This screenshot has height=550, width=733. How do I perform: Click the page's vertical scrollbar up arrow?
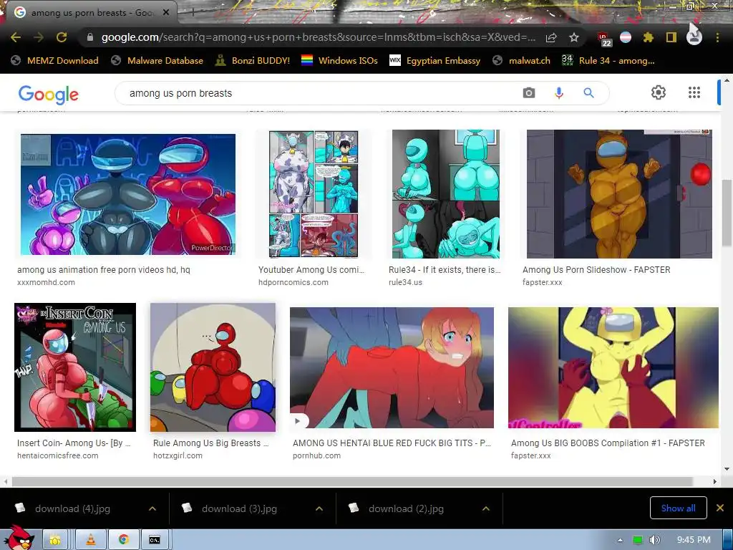coord(727,81)
